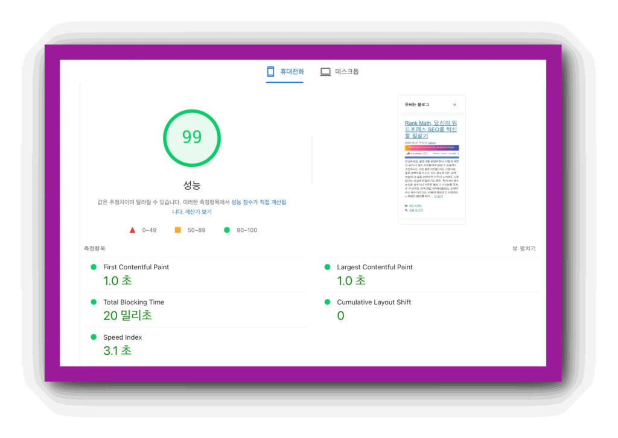This screenshot has width=618, height=438.
Task: Click the orange square 50–89 legend icon
Action: click(x=178, y=230)
